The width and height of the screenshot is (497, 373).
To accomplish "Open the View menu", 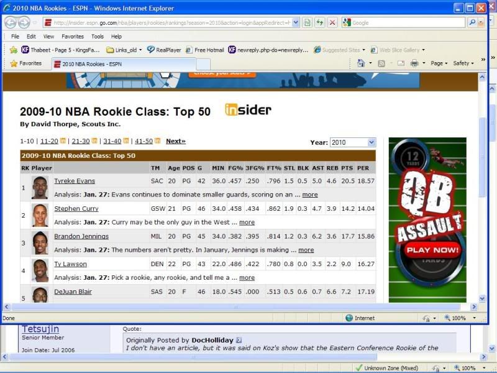I will pos(48,36).
